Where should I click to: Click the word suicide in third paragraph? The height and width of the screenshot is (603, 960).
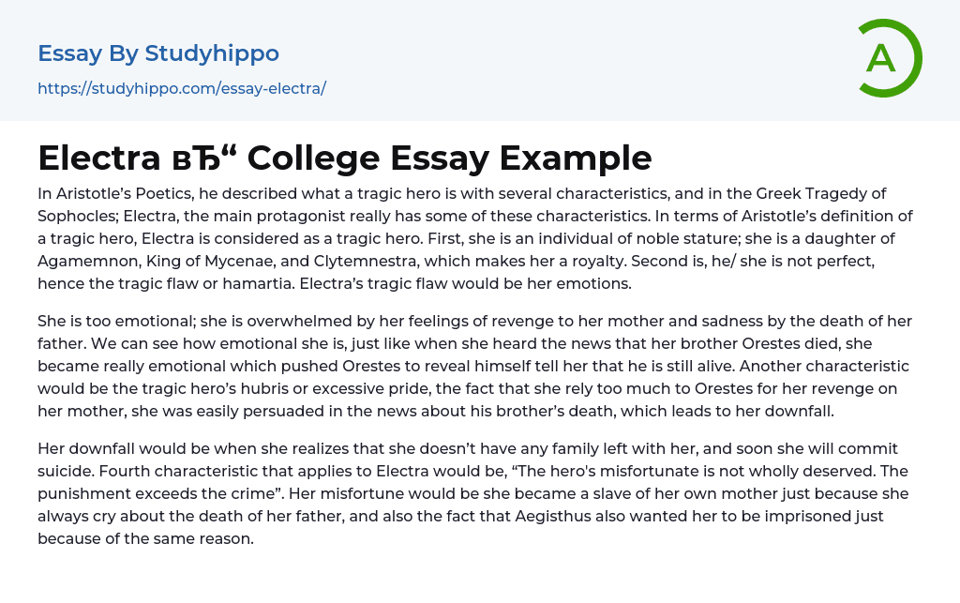pos(65,471)
